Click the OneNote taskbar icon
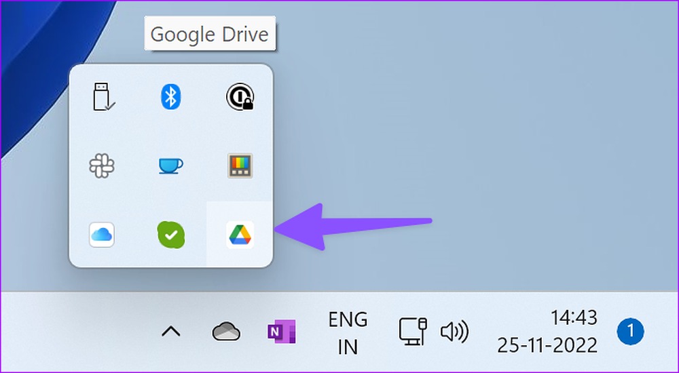679x373 pixels. point(282,332)
